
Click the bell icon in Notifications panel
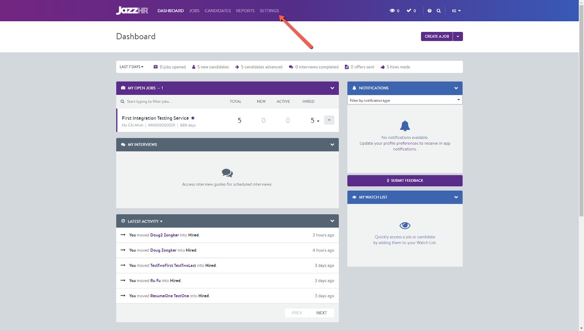click(405, 126)
